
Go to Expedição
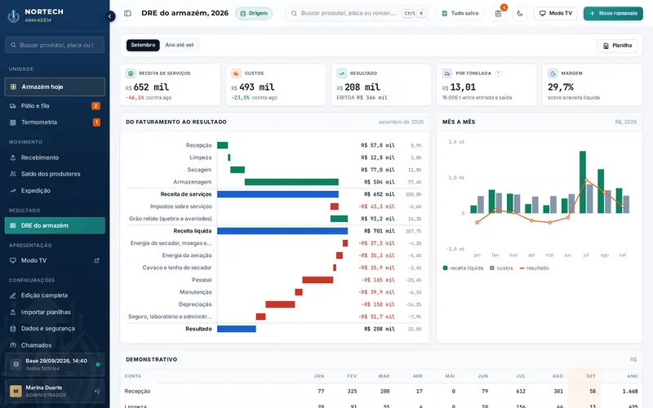point(55,191)
